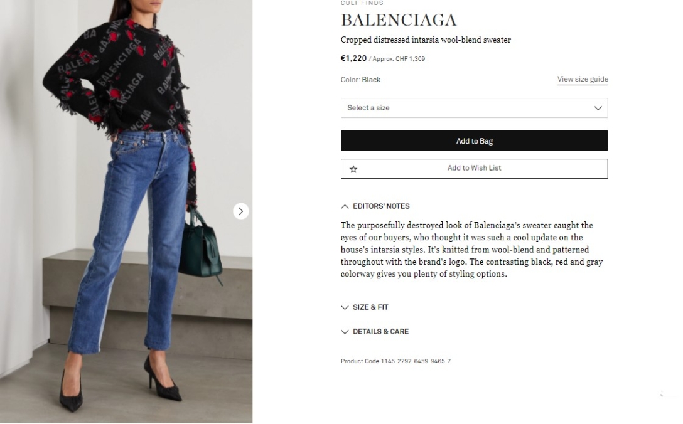Screen dimensions: 683x424
Task: Click the sweater product title text
Action: pyautogui.click(x=426, y=40)
